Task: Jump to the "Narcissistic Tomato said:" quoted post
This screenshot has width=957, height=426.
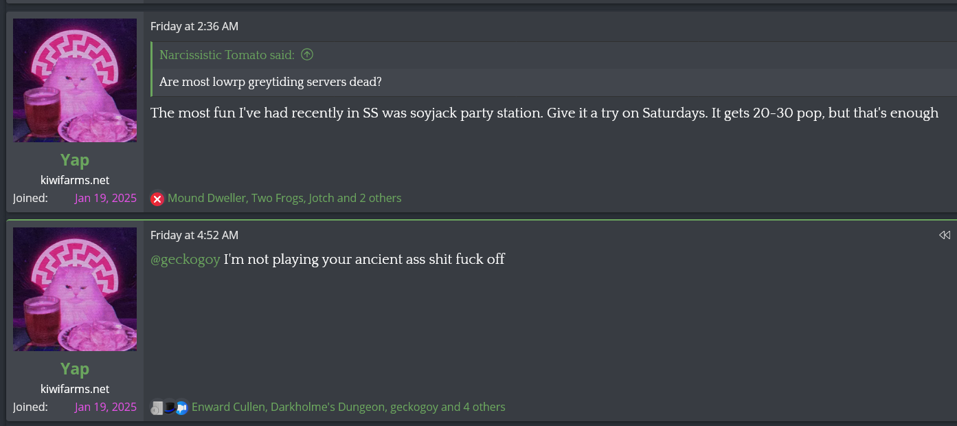Action: pyautogui.click(x=227, y=54)
